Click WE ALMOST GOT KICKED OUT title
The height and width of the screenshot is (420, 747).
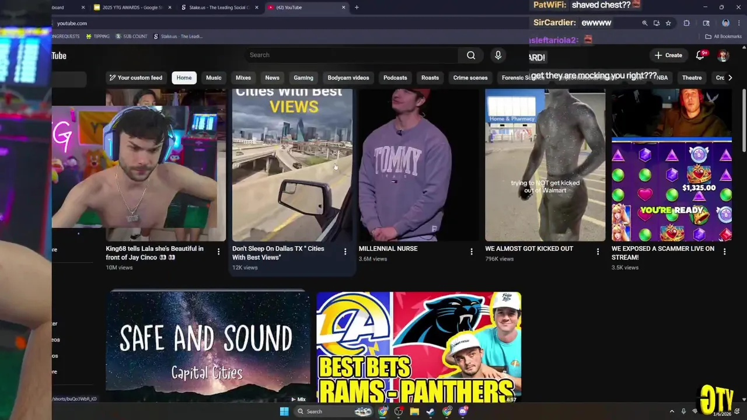[529, 249]
